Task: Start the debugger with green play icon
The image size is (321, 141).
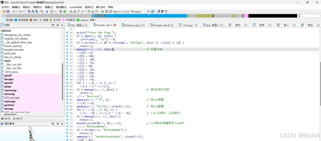Action: tap(103, 12)
